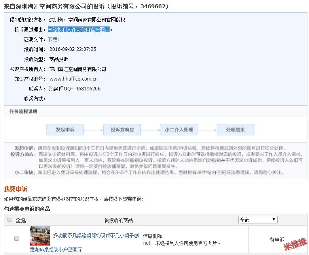Click the 处理结束 step box
The height and width of the screenshot is (255, 309).
pos(235,130)
